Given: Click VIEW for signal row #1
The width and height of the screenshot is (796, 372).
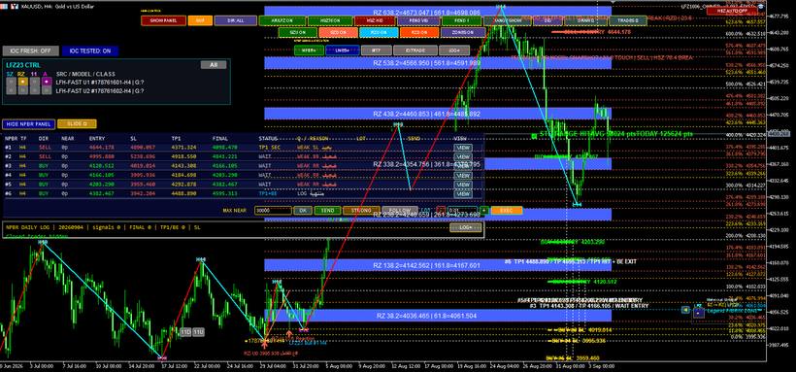Looking at the screenshot, I should 463,148.
